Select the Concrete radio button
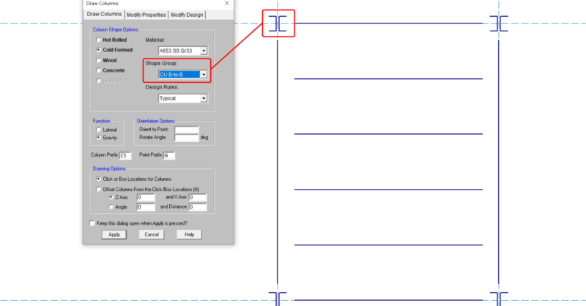Screen dimensions: 586x306 click(x=98, y=70)
